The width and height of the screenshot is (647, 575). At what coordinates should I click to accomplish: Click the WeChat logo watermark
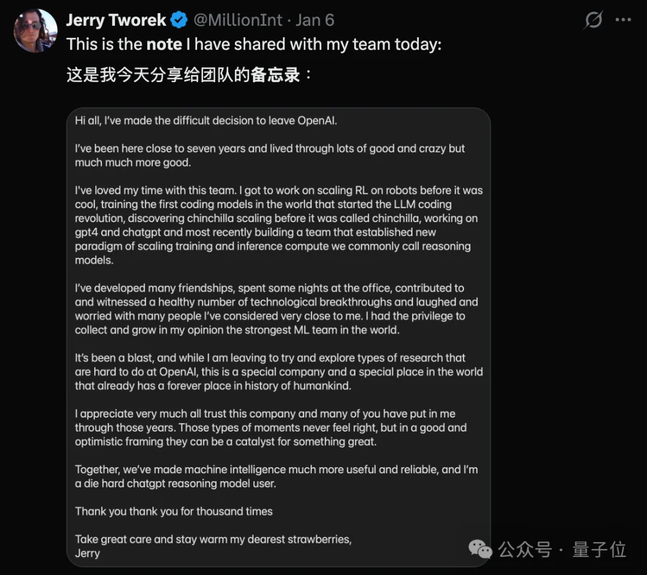480,549
